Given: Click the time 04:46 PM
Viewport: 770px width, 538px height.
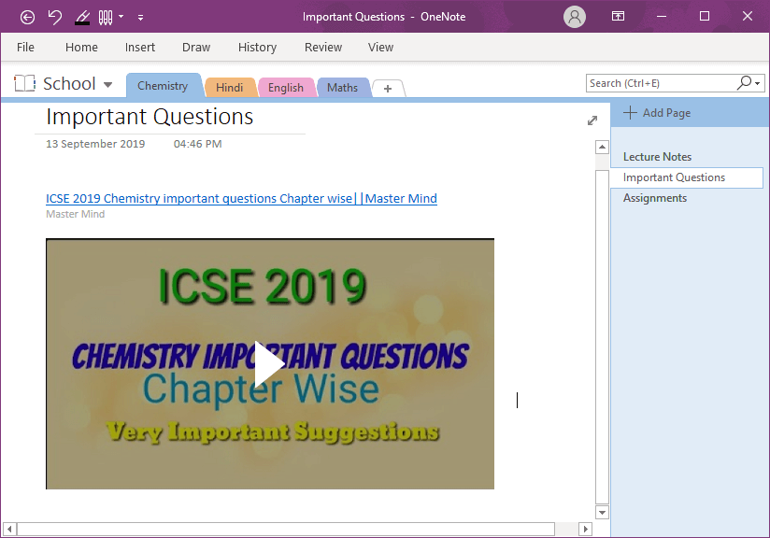Looking at the screenshot, I should point(197,144).
